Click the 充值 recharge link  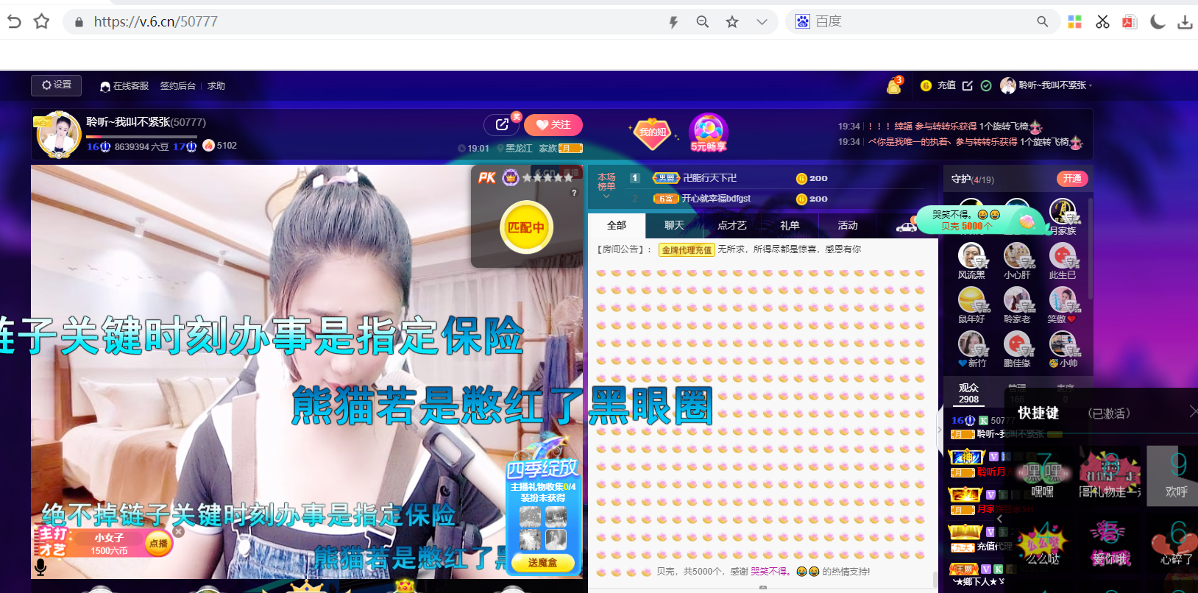point(946,85)
